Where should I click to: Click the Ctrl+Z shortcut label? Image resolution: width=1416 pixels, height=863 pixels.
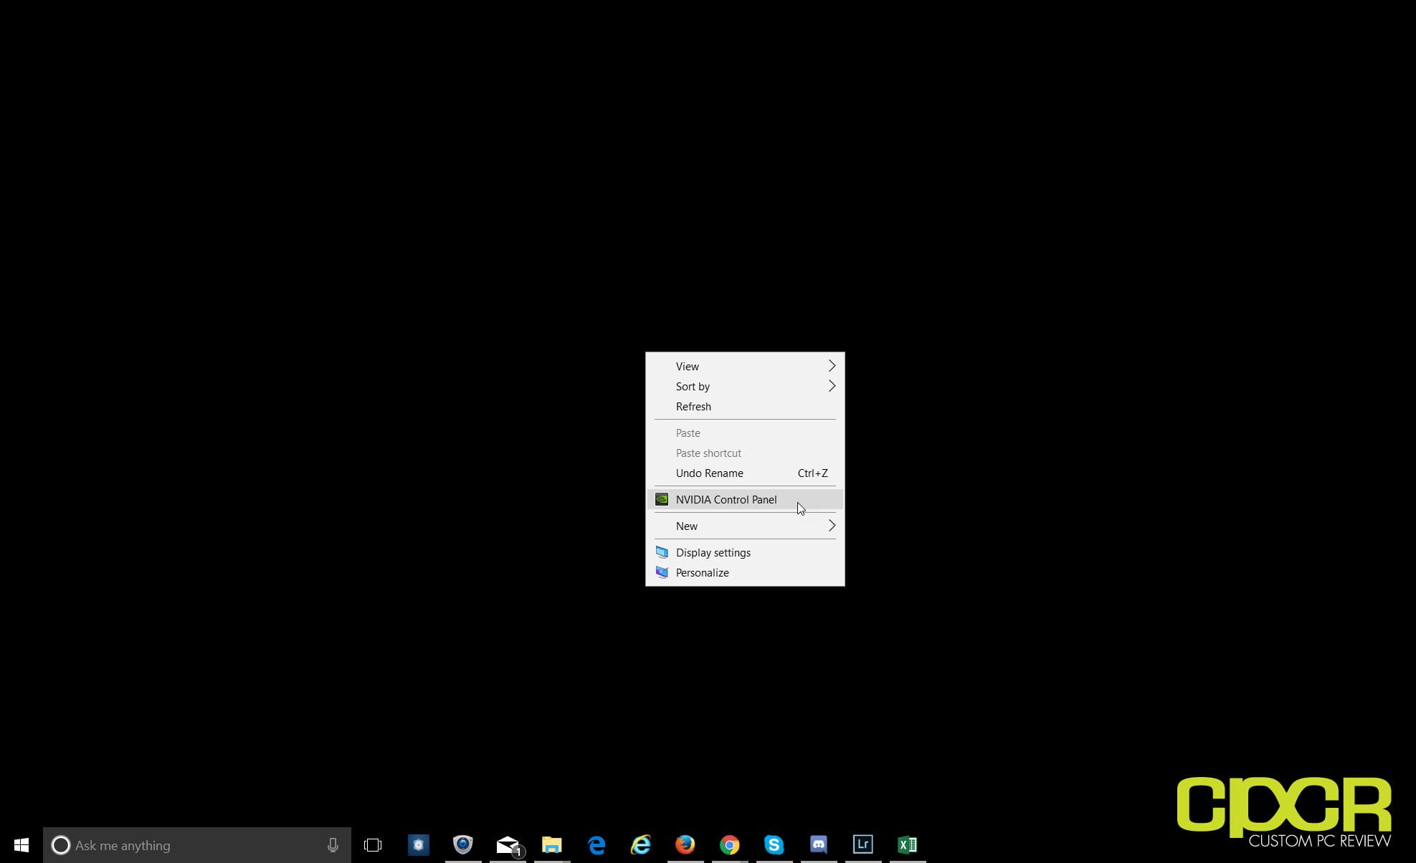[x=812, y=473]
